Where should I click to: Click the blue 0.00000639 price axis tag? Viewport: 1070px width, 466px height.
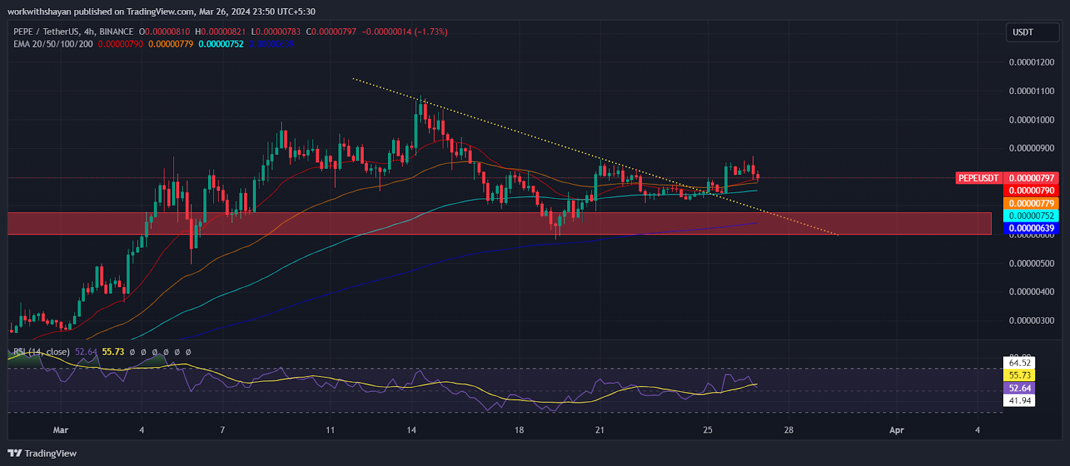tap(1031, 228)
